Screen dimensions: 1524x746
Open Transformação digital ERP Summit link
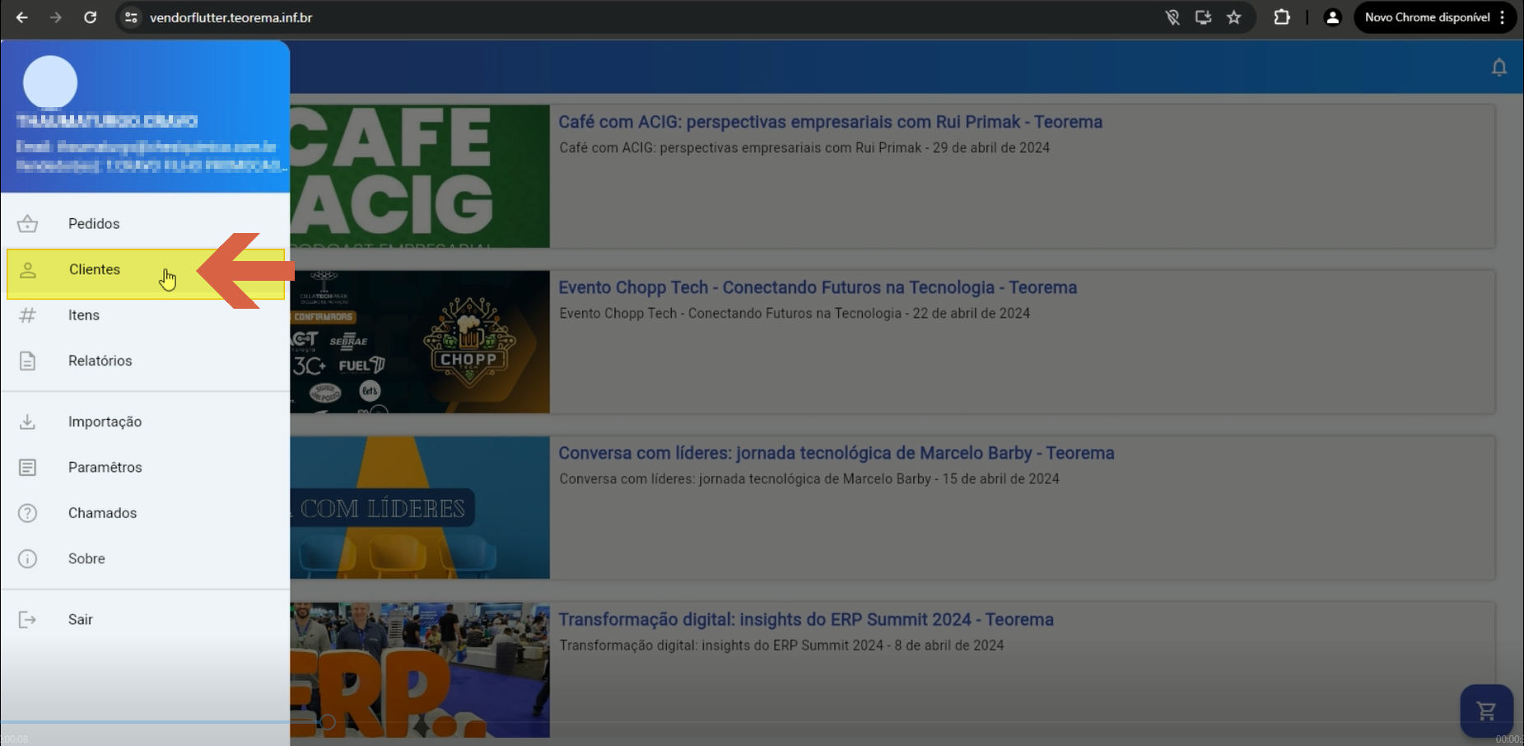pos(806,619)
